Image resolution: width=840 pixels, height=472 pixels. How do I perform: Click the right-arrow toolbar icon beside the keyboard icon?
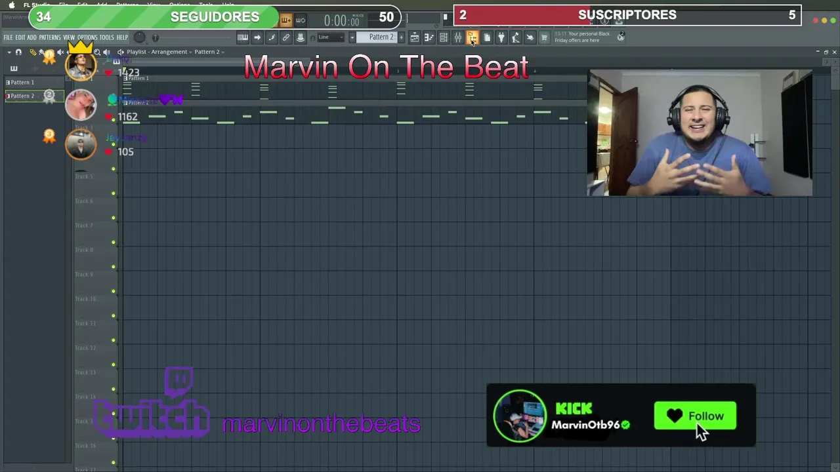tap(257, 37)
